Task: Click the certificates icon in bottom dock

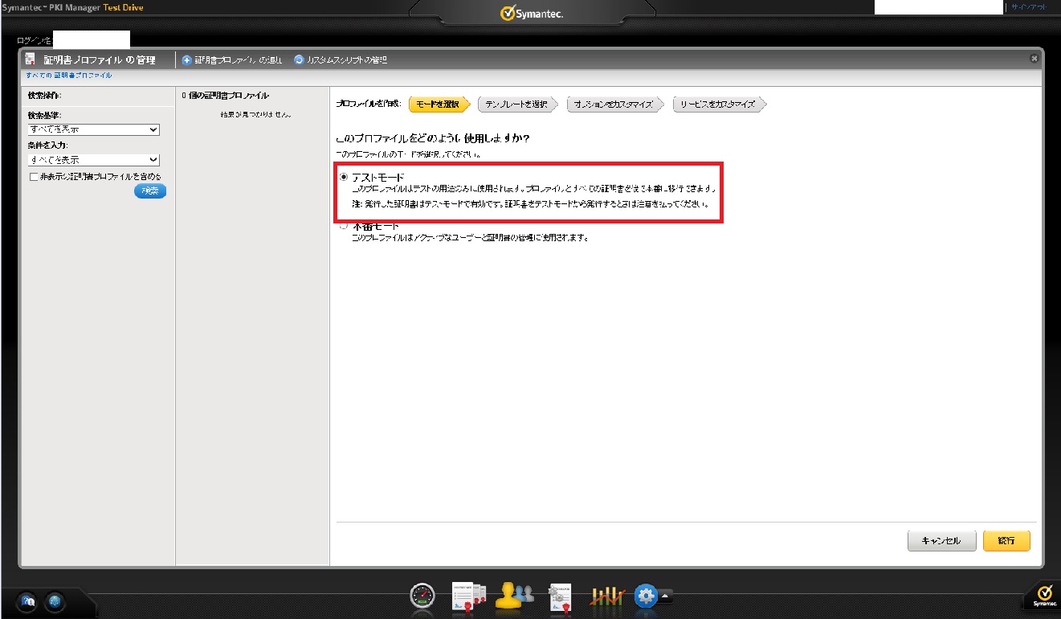Action: (x=469, y=595)
